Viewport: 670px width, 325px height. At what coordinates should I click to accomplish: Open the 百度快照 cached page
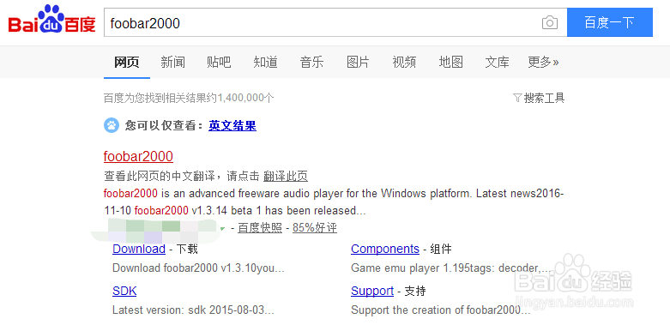(x=260, y=228)
